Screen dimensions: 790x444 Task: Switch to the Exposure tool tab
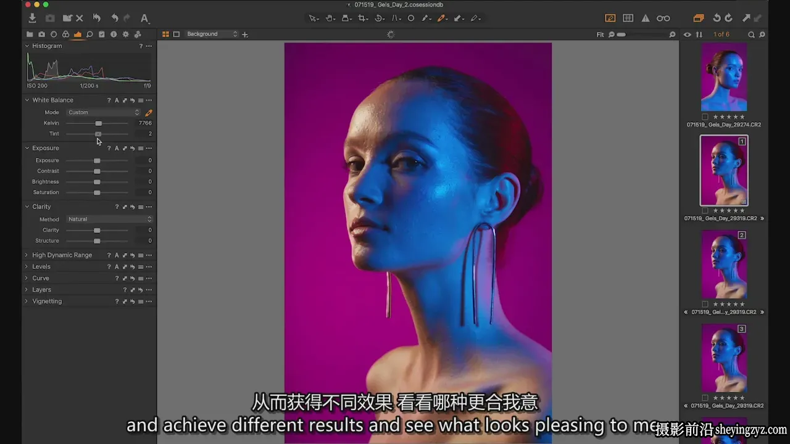(78, 35)
